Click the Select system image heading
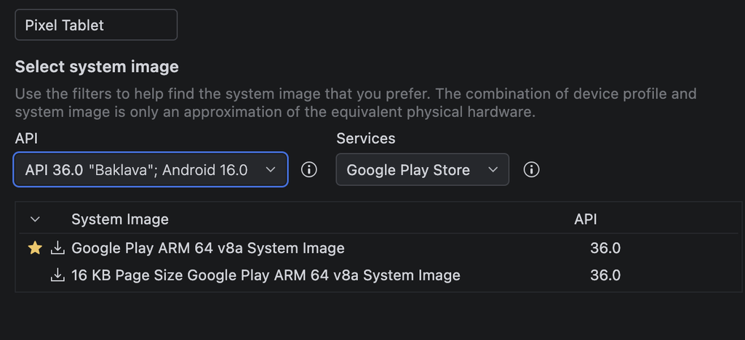The width and height of the screenshot is (745, 340). pyautogui.click(x=97, y=66)
